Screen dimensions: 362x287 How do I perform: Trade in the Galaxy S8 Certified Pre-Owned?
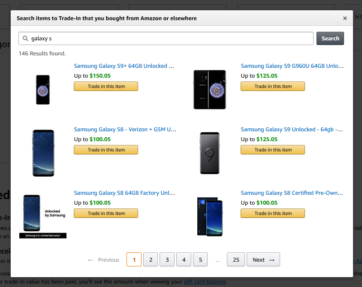click(x=272, y=213)
